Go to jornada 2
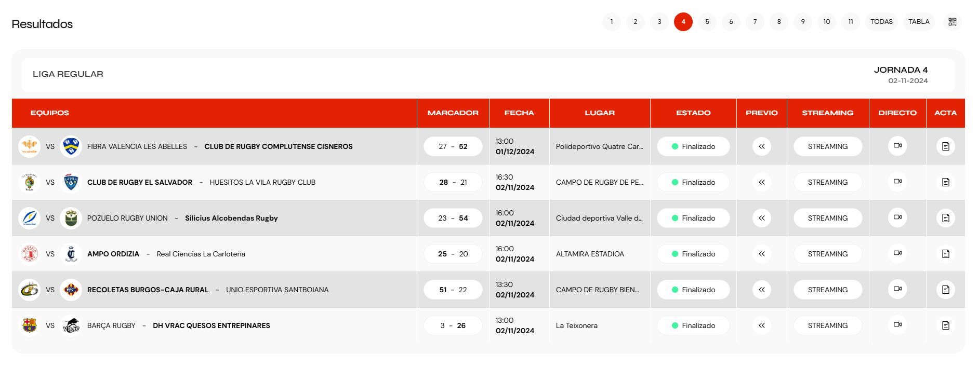The height and width of the screenshot is (368, 978). pos(636,22)
